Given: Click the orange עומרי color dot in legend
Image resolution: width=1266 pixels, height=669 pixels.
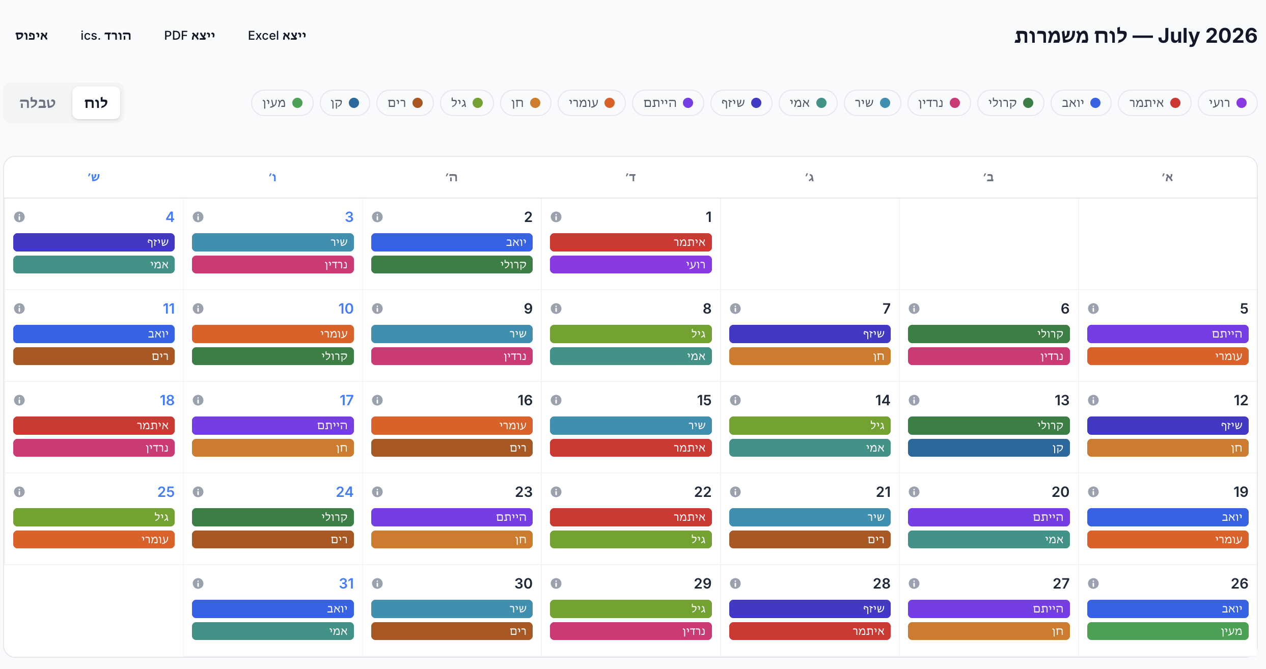Looking at the screenshot, I should (610, 103).
